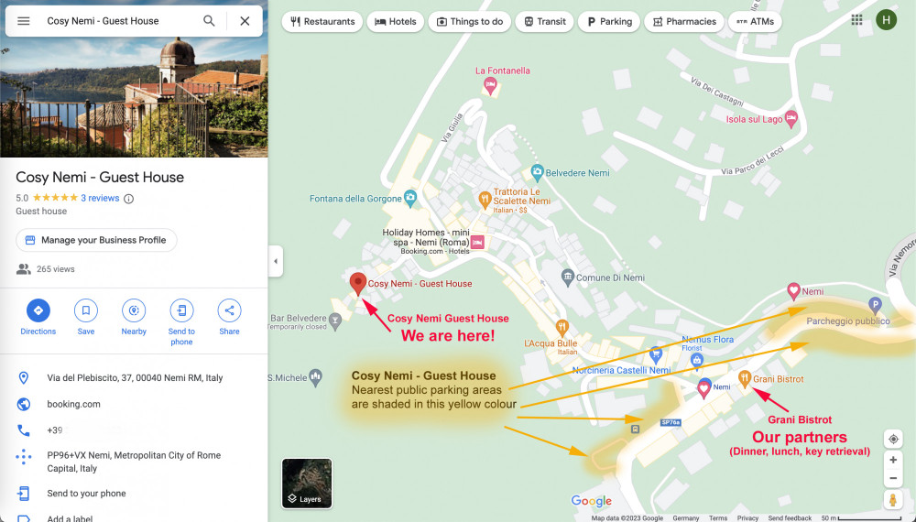This screenshot has width=916, height=522.
Task: Select Fontana della Gorgone marker
Action: point(410,199)
